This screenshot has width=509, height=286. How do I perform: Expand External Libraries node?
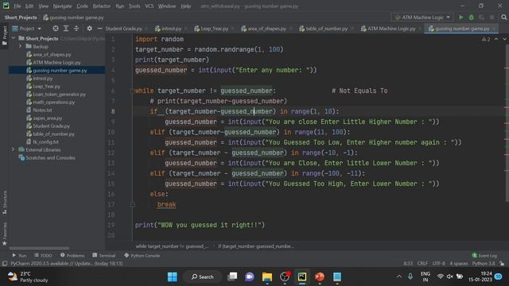(14, 149)
